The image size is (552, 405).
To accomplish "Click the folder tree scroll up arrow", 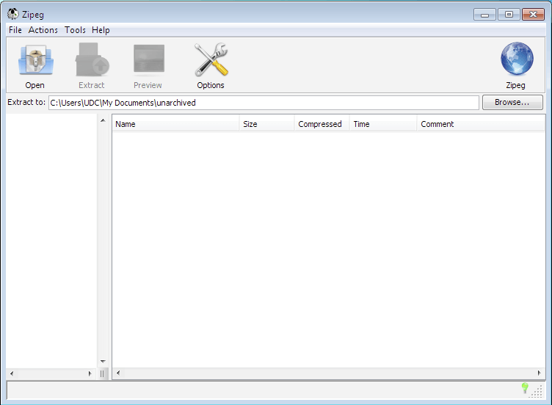I will tap(103, 120).
